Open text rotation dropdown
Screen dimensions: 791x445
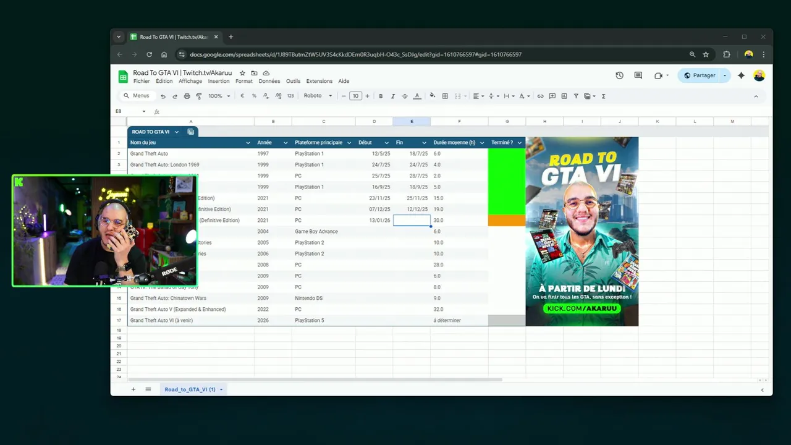tap(523, 96)
